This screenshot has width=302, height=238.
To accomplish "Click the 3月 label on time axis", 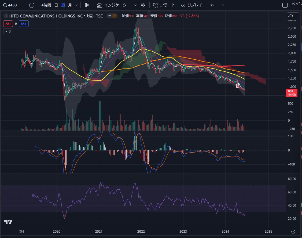I will (x=22, y=232).
